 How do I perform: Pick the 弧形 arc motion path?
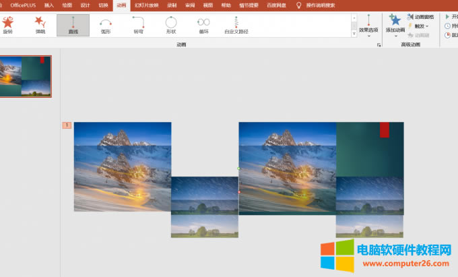106,24
